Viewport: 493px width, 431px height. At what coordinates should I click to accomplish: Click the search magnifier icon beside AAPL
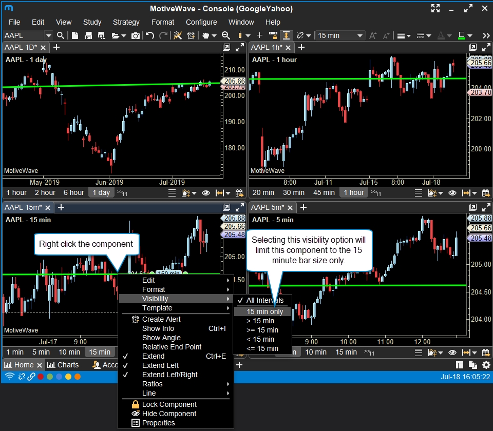pos(61,35)
